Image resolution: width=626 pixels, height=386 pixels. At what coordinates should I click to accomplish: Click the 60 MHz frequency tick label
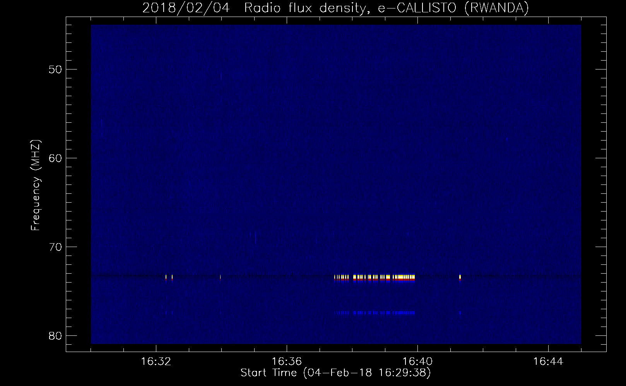tap(55, 158)
